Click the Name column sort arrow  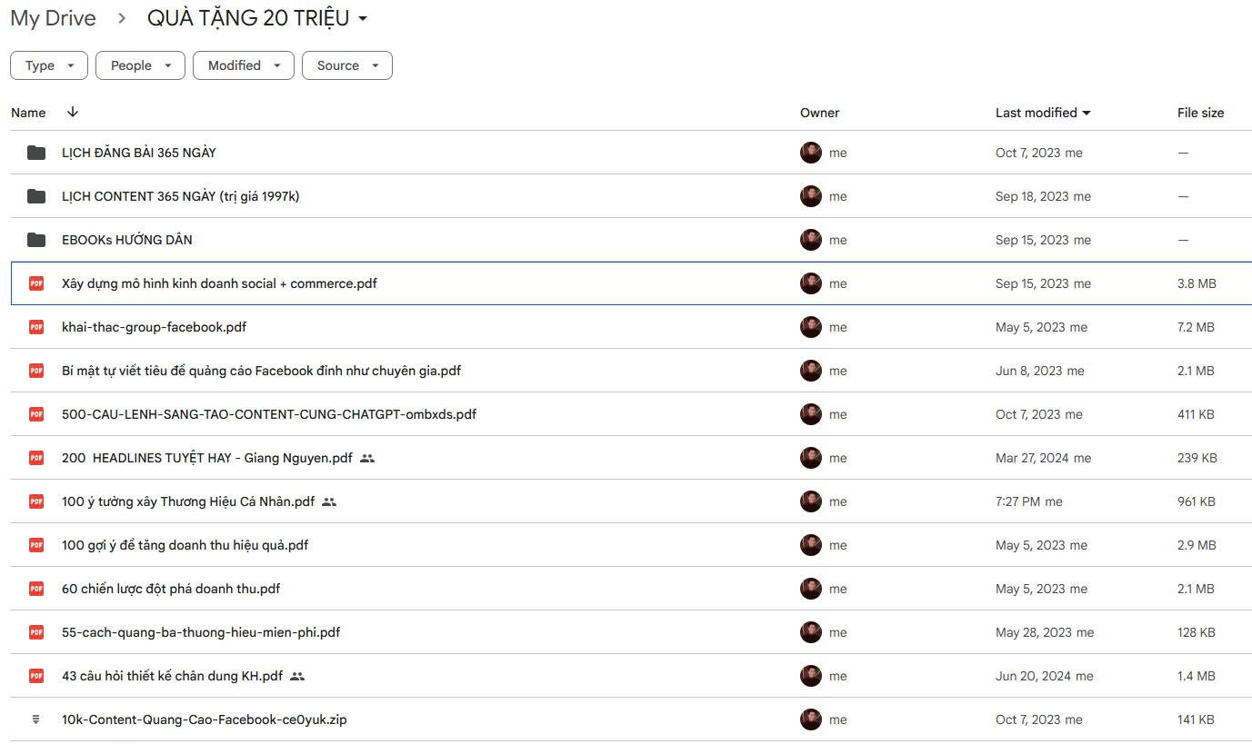73,112
